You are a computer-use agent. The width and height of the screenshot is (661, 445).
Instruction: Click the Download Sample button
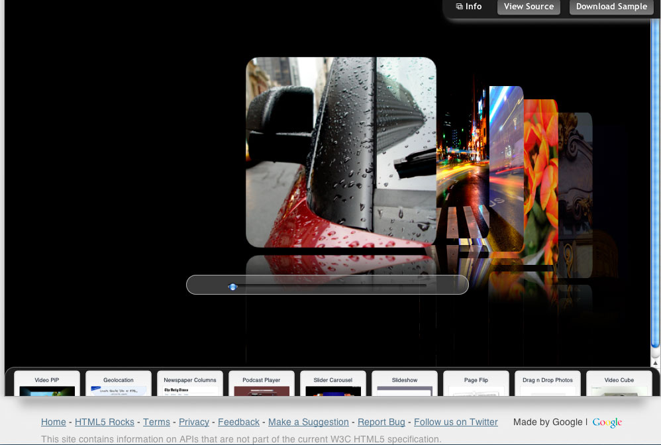click(x=611, y=7)
